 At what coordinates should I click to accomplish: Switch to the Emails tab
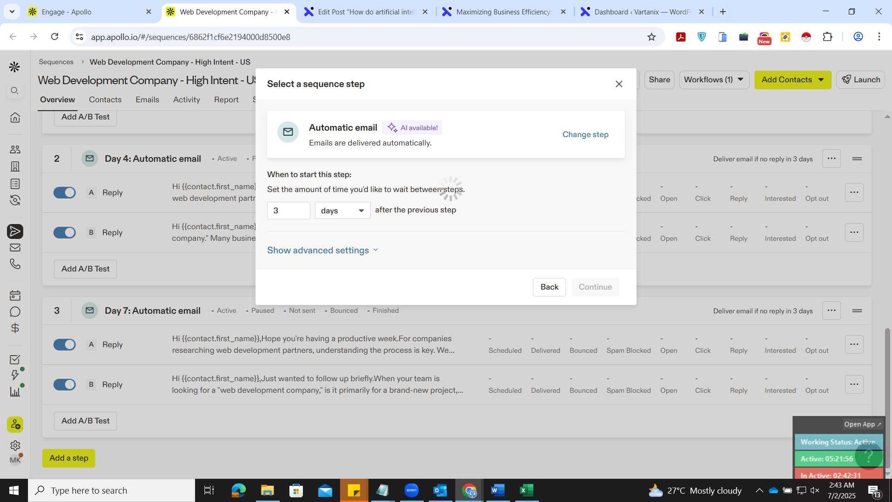pos(147,99)
